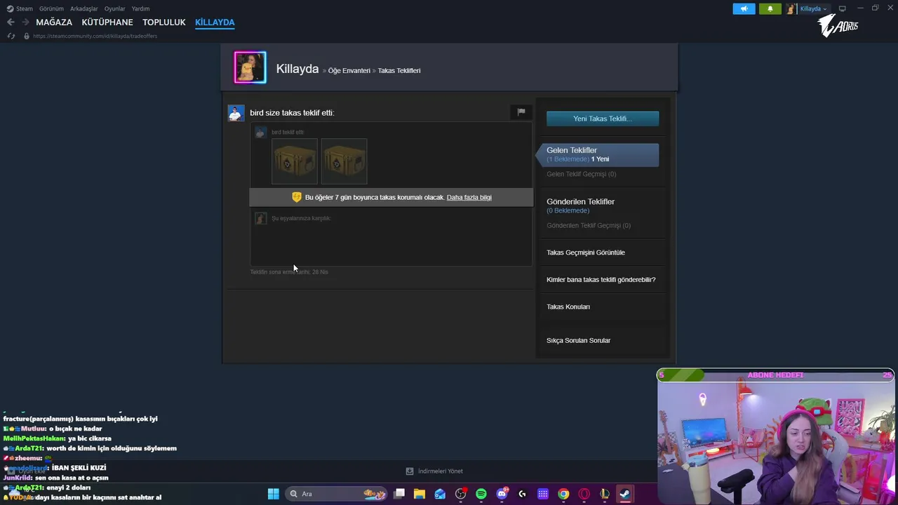Screen dimensions: 898x505
Task: Open League of Legends from the taskbar
Action: (605, 494)
